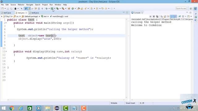The image size is (198, 111).
Task: Open the Run menu
Action: pyautogui.click(x=51, y=5)
